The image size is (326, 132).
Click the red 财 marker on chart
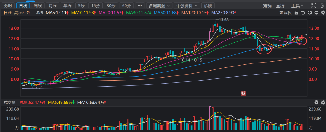(243, 93)
